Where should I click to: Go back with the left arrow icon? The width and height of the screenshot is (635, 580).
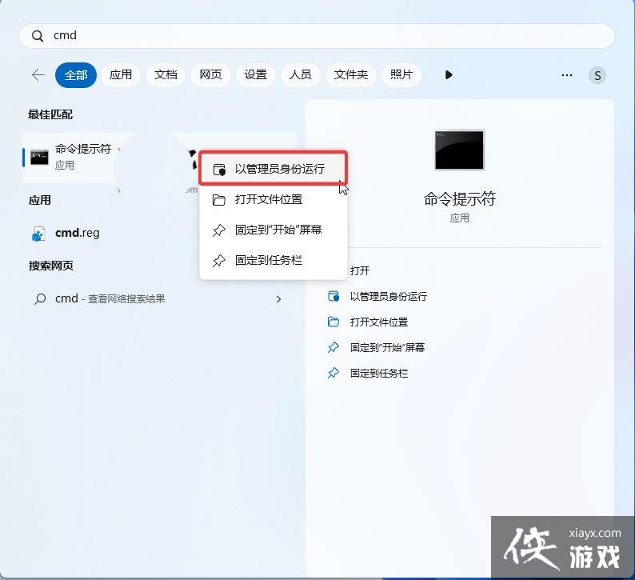[x=38, y=75]
